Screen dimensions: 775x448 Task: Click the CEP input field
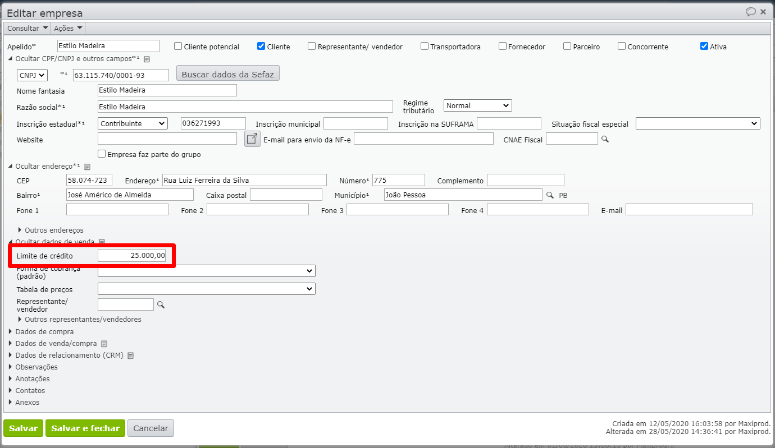(89, 180)
